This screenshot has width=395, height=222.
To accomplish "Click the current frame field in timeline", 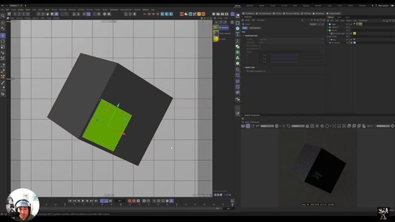I will click(120, 201).
